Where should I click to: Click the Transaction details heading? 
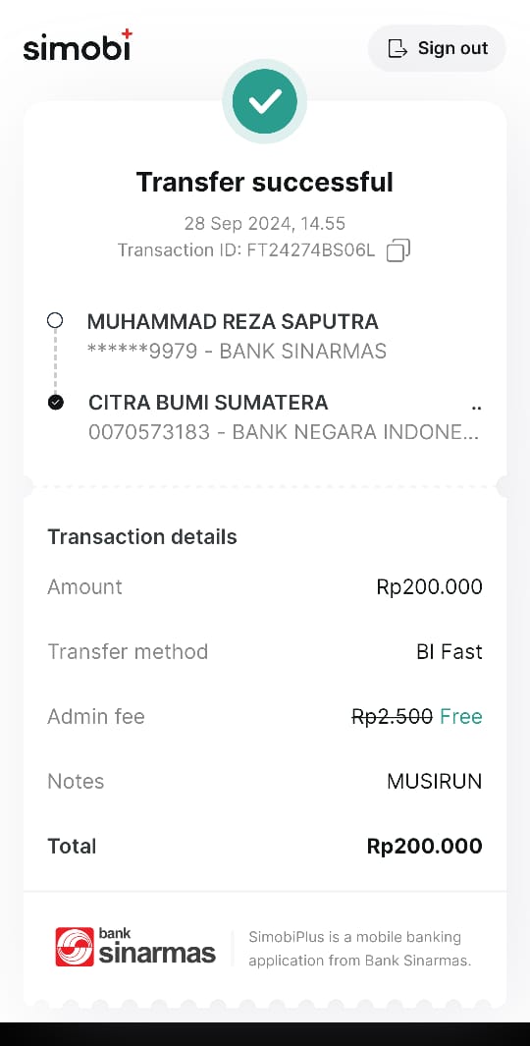coord(142,536)
